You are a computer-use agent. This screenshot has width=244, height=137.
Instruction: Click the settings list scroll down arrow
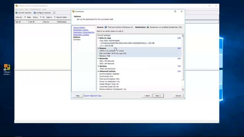(x=183, y=89)
